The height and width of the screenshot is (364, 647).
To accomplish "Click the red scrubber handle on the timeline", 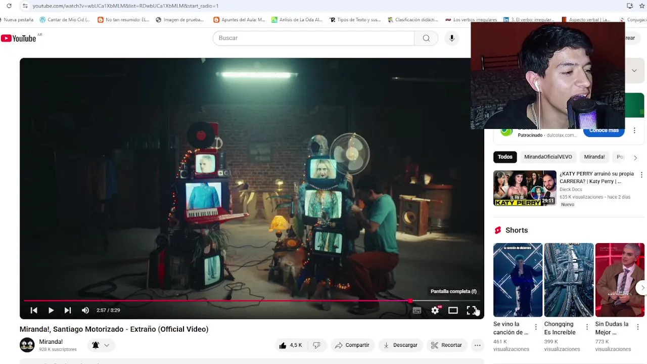I will pos(410,301).
